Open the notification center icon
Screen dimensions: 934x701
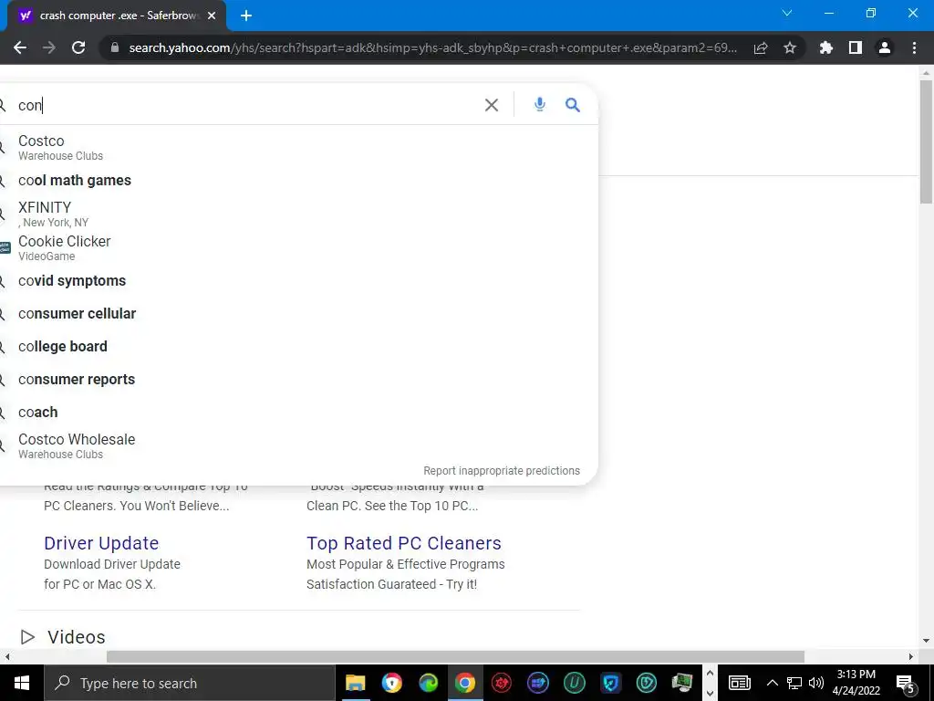point(906,684)
